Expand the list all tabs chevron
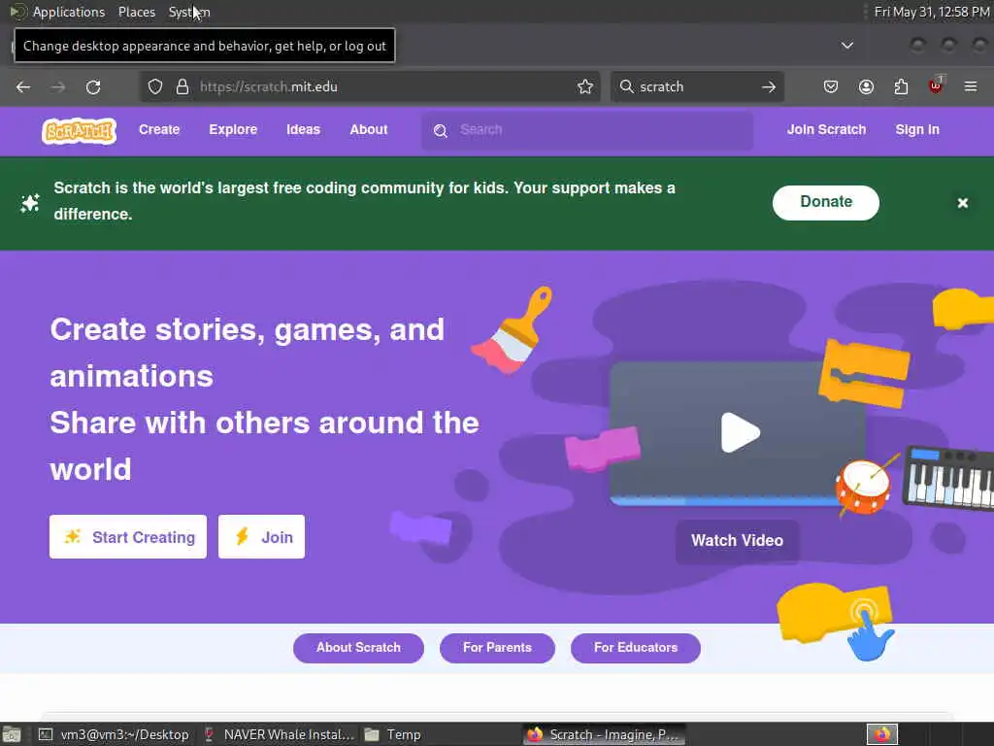The height and width of the screenshot is (746, 994). [846, 46]
